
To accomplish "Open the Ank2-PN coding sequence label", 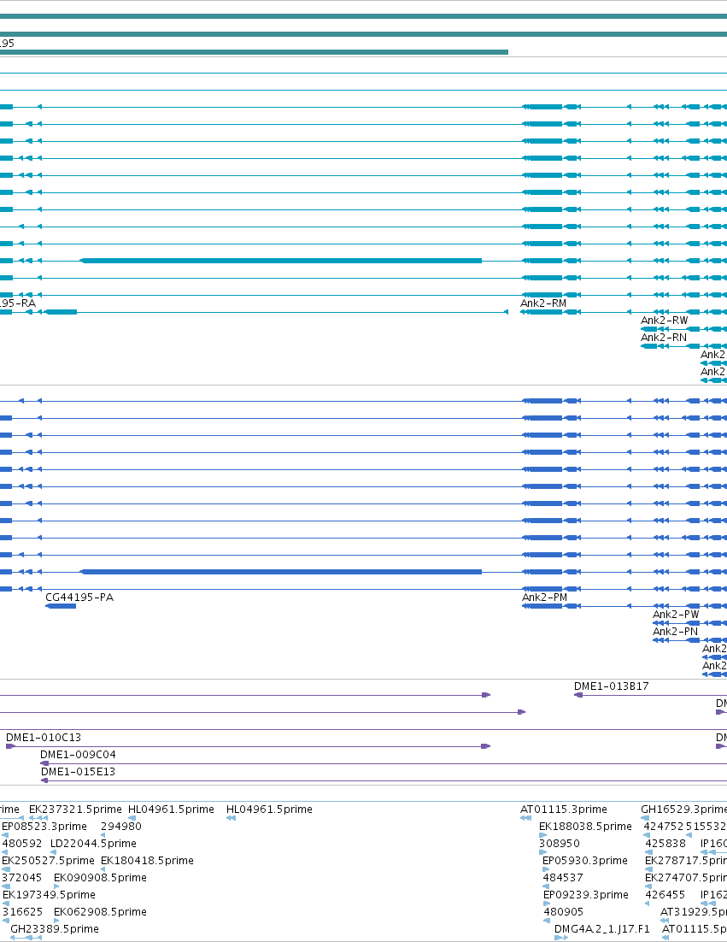I will (x=676, y=632).
